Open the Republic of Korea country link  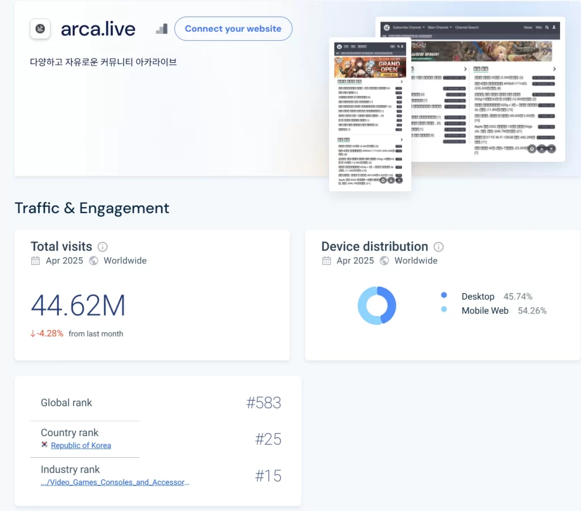tap(81, 445)
